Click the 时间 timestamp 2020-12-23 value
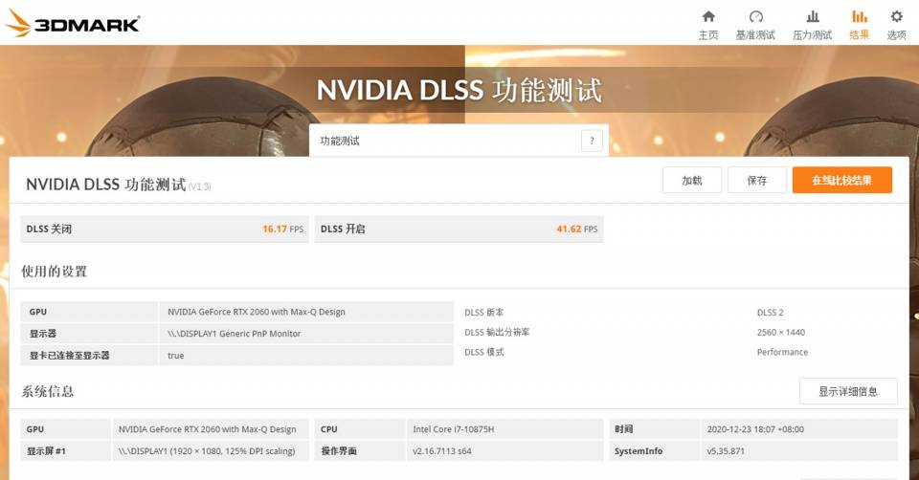919x480 pixels. click(x=741, y=429)
